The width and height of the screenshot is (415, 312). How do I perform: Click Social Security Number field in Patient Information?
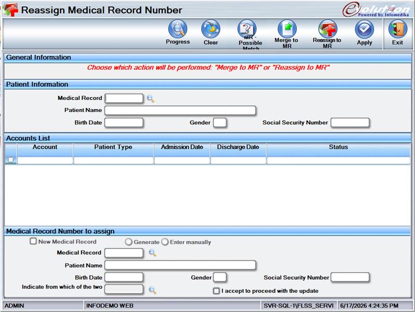[x=350, y=123]
